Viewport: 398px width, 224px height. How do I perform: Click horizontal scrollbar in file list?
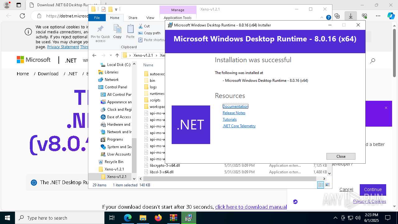pyautogui.click(x=229, y=179)
